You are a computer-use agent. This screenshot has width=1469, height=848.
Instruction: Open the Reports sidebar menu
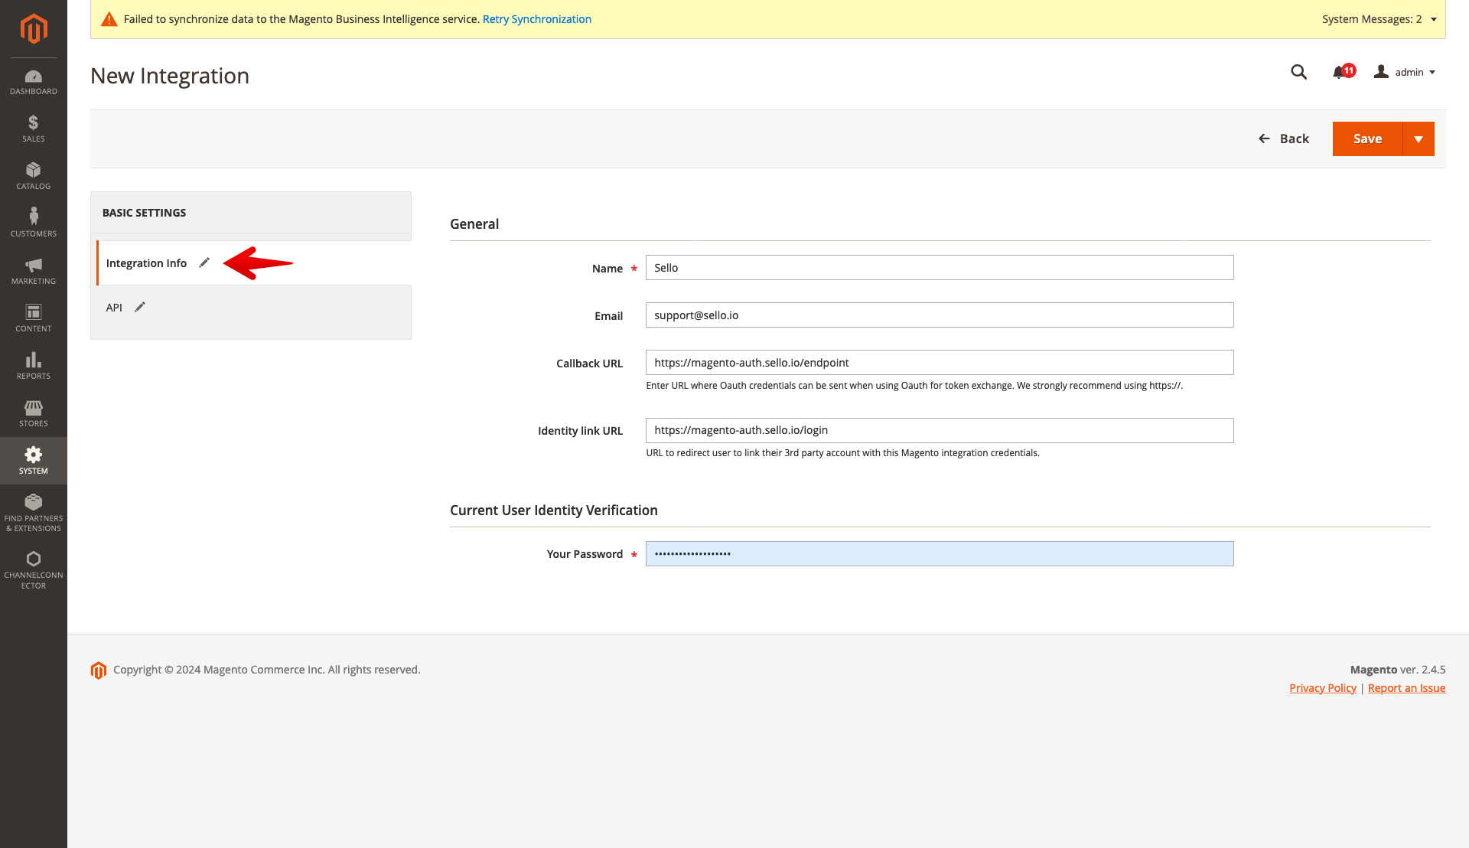(x=34, y=366)
